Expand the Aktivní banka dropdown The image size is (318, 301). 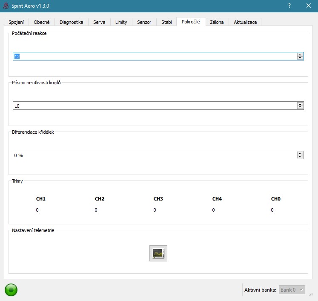[x=292, y=290]
